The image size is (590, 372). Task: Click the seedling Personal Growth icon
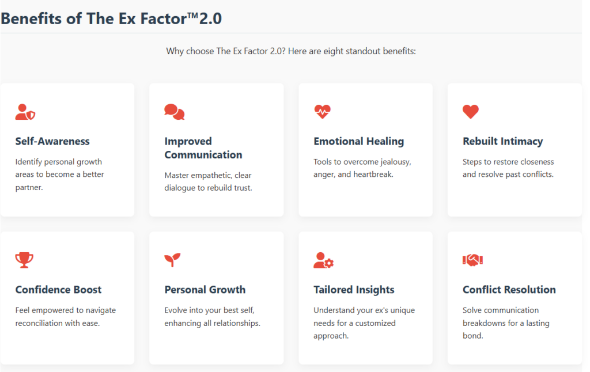coord(173,260)
